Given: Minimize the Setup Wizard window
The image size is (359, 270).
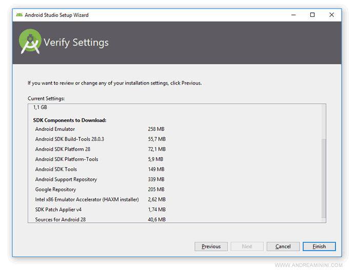Looking at the screenshot, I should tap(293, 15).
